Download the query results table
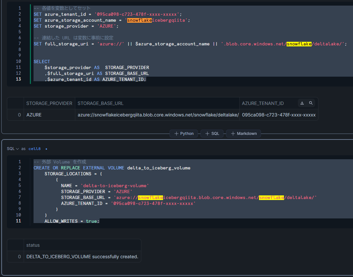Screen dimensions: 353x277 pyautogui.click(x=302, y=103)
